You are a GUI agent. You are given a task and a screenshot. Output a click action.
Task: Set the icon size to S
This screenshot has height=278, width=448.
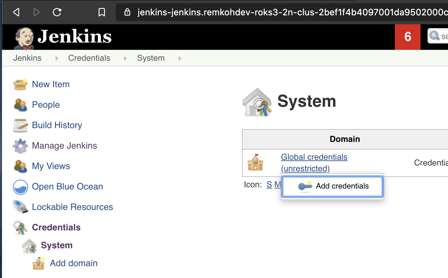[x=269, y=184]
